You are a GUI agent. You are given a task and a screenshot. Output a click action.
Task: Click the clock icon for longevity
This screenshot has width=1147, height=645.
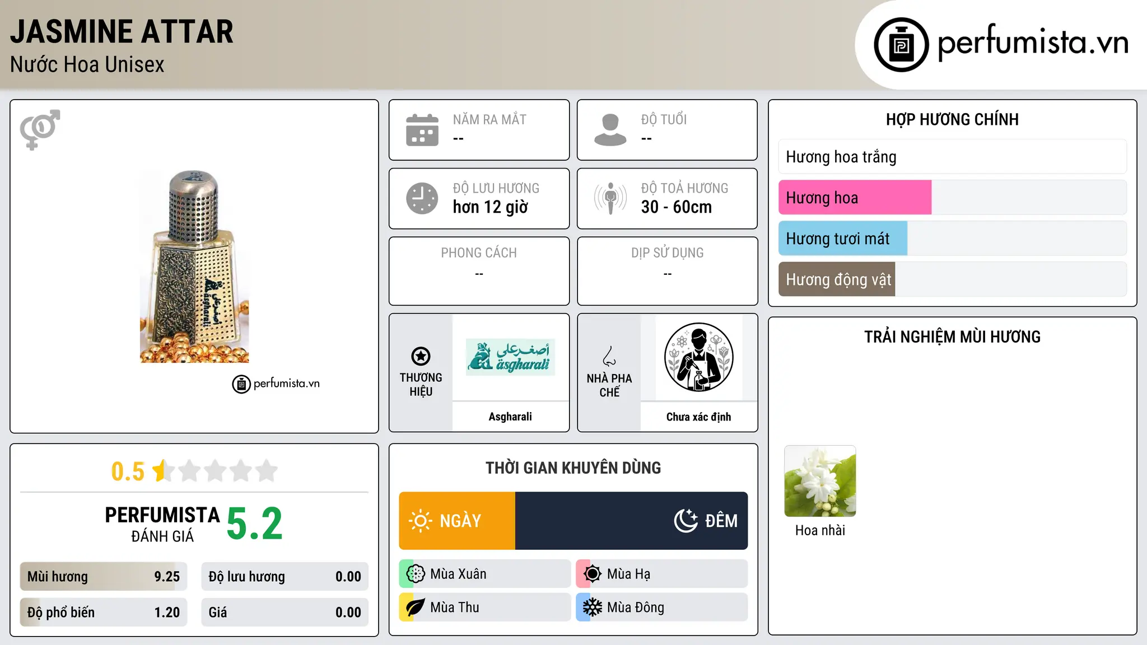tap(422, 198)
